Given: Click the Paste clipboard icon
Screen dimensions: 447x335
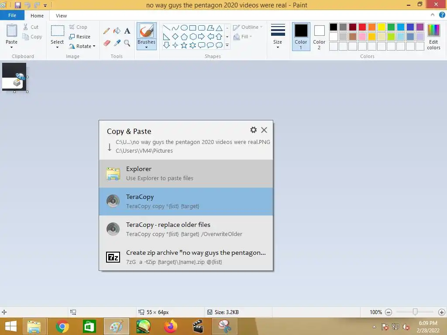Looking at the screenshot, I should pos(12,31).
